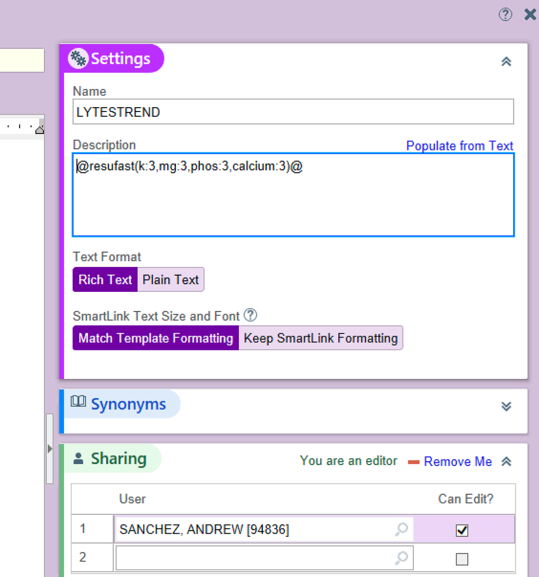Collapse the Settings section
The width and height of the screenshot is (539, 577).
click(506, 62)
